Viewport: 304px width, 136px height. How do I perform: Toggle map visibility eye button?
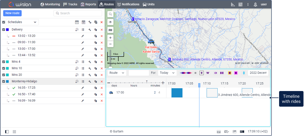[x=110, y=22]
